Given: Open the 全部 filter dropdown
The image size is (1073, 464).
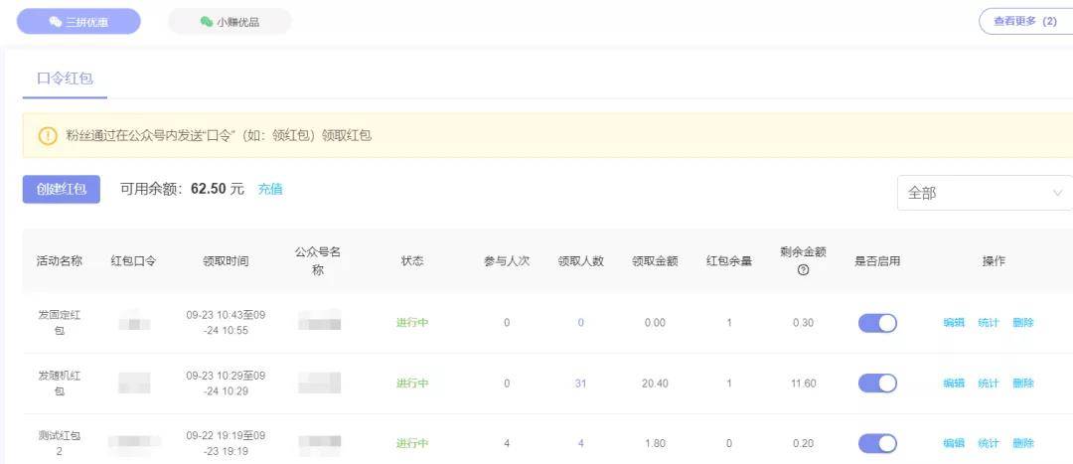Looking at the screenshot, I should click(x=984, y=193).
